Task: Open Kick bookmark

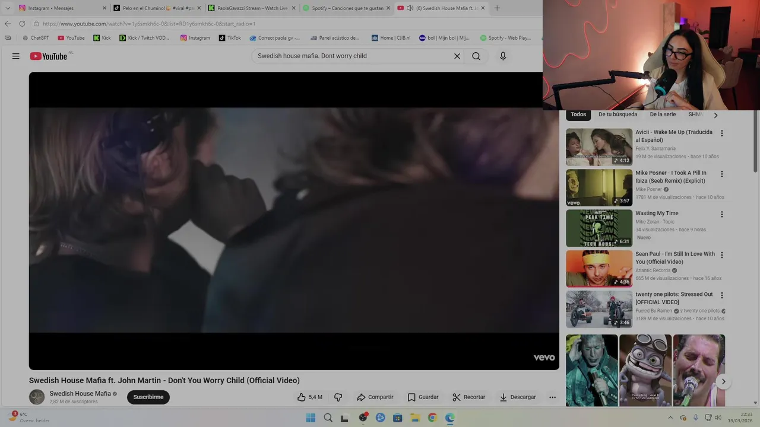Action: pyautogui.click(x=102, y=38)
